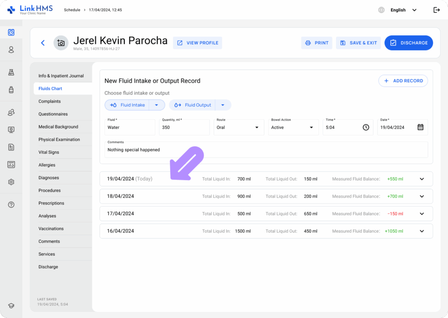Click the Discharge button
This screenshot has width=448, height=318.
click(x=409, y=43)
